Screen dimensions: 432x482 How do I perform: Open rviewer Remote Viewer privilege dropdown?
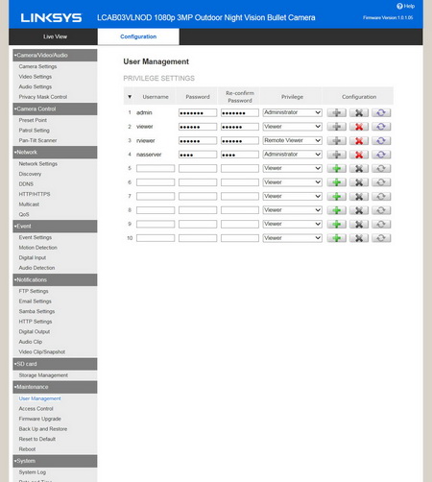click(x=292, y=140)
